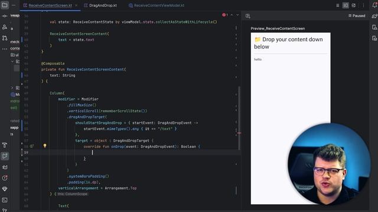The height and width of the screenshot is (212, 378).
Task: Switch to the ReceiveContentScreen.kt tab
Action: pyautogui.click(x=50, y=5)
